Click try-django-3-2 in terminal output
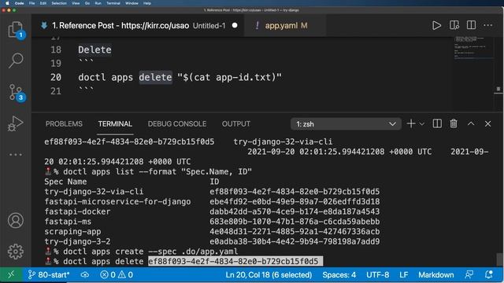Image resolution: width=504 pixels, height=283 pixels. click(77, 241)
